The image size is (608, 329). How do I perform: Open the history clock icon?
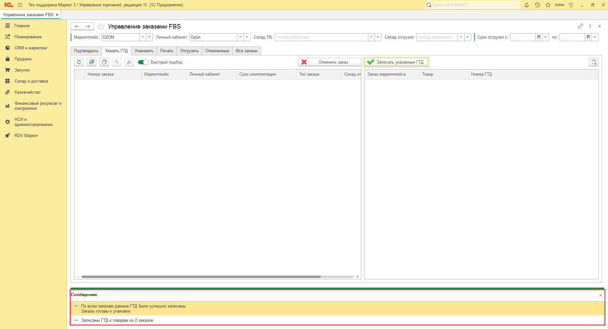537,5
